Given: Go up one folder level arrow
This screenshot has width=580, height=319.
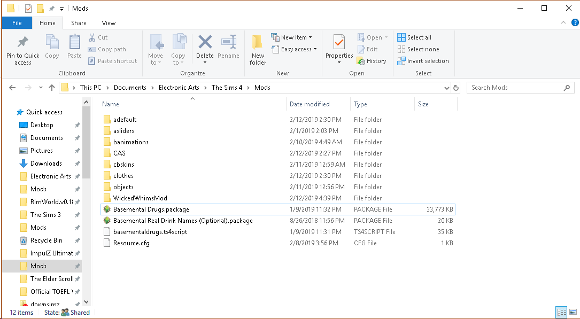Looking at the screenshot, I should (52, 88).
